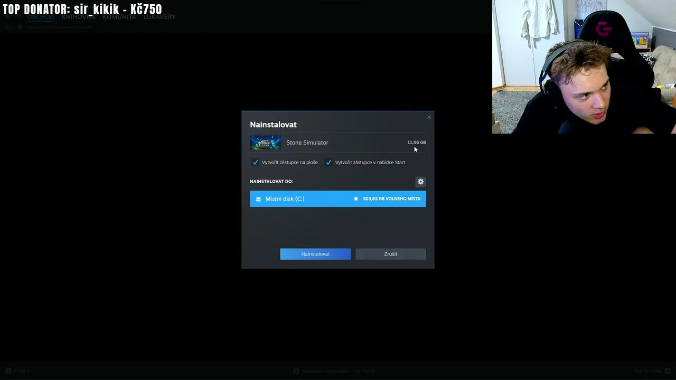Click the drive icon beside Místní disk (C:)
This screenshot has height=380, width=676.
click(258, 199)
